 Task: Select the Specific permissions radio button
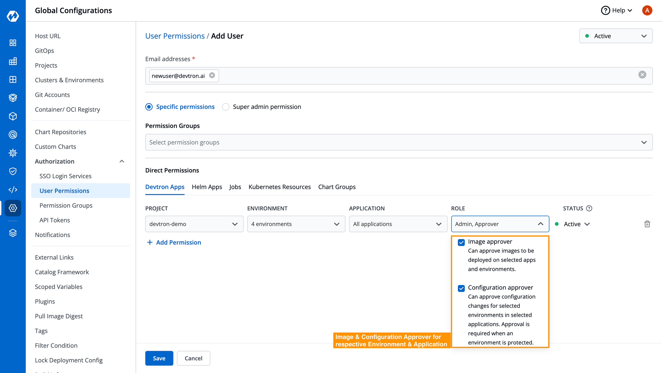[x=149, y=107]
